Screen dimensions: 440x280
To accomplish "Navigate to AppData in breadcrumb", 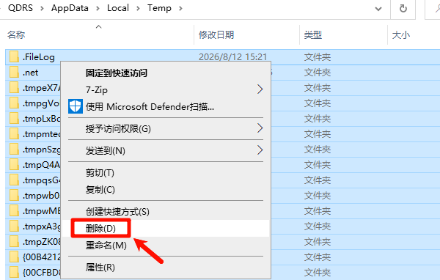I will click(70, 8).
